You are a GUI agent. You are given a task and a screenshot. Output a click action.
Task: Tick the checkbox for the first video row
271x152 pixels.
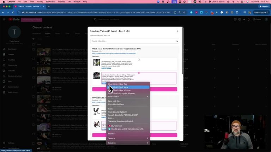click(34, 50)
